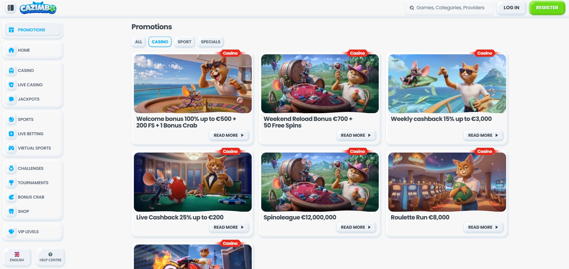Select the SPECIALS promotions tab
569x269 pixels.
[x=211, y=42]
